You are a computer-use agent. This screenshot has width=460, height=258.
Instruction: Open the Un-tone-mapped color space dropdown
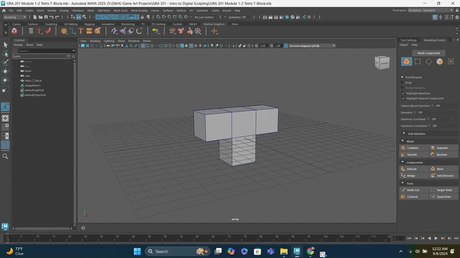(x=310, y=46)
